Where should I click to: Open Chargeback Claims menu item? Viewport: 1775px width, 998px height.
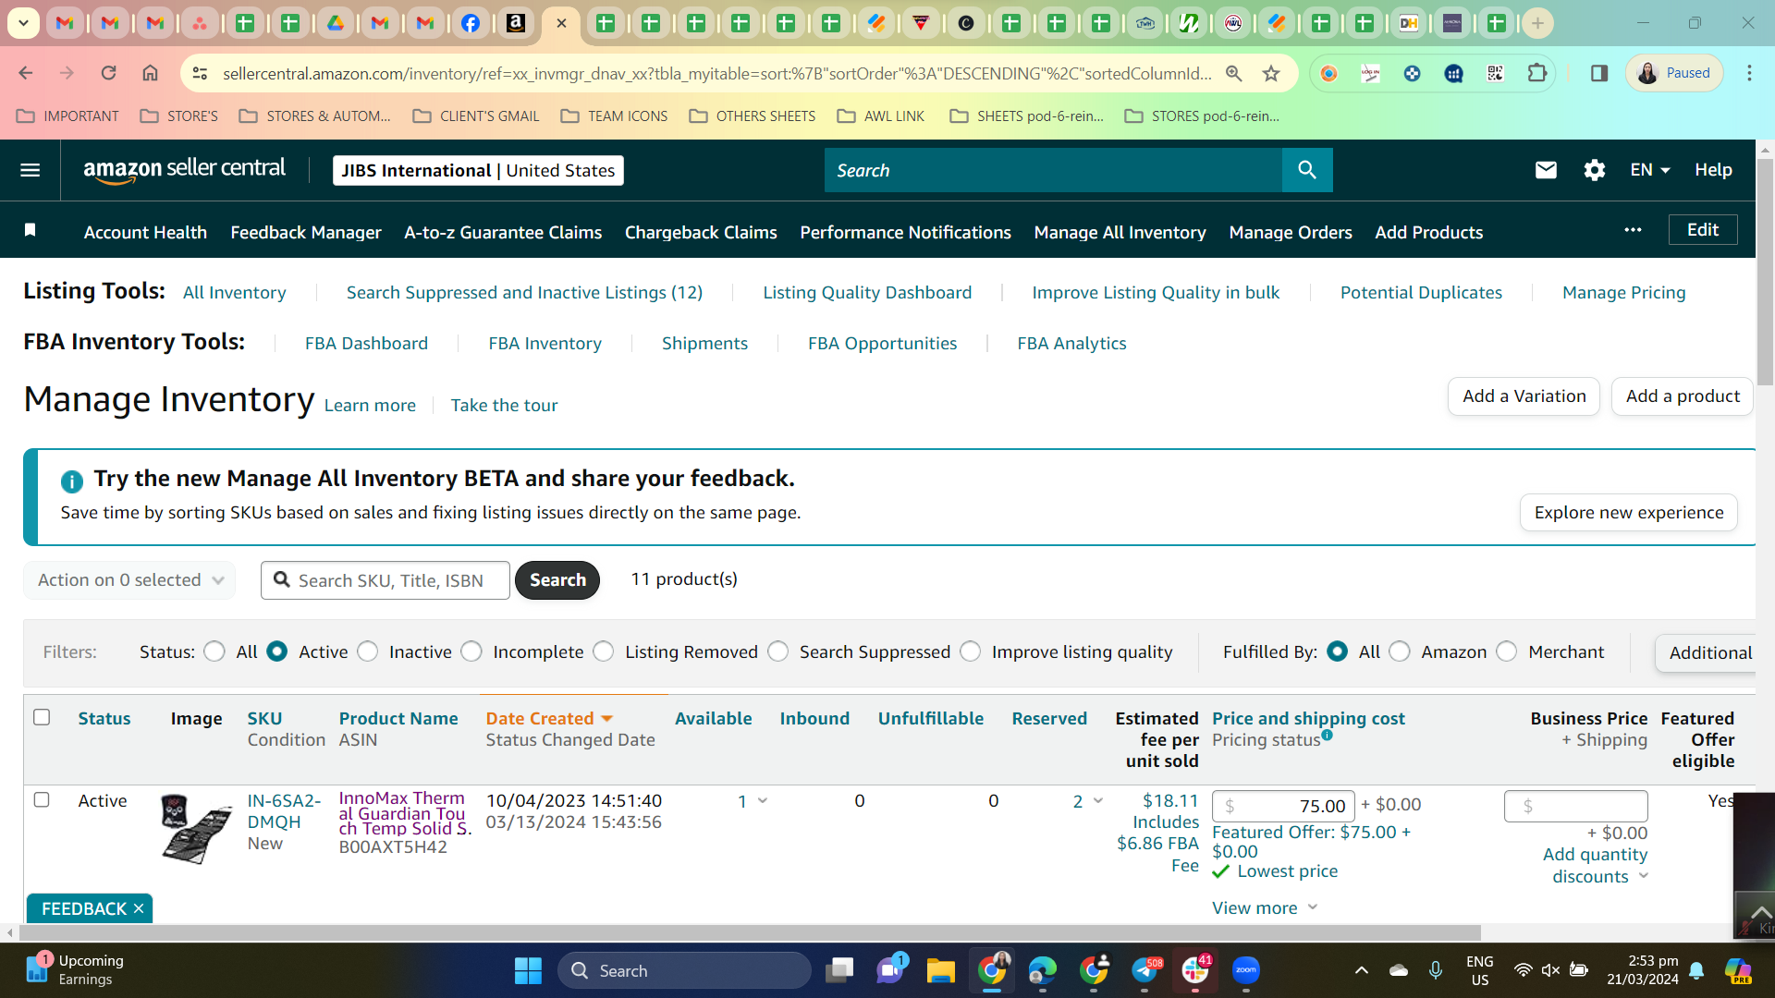(701, 233)
